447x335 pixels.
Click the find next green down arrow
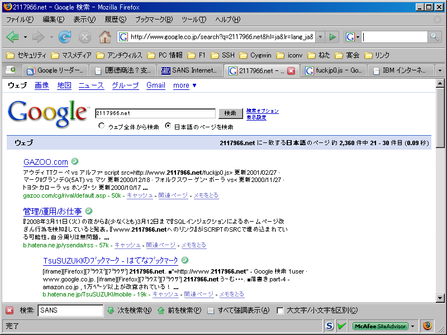click(x=111, y=310)
